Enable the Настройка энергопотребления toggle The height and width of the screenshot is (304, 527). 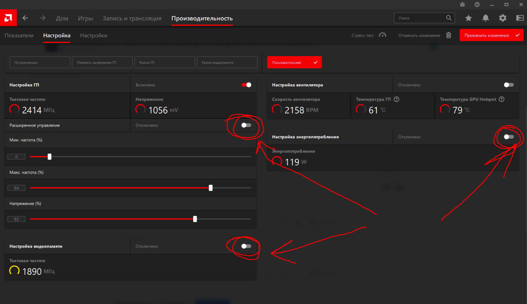[x=509, y=137]
